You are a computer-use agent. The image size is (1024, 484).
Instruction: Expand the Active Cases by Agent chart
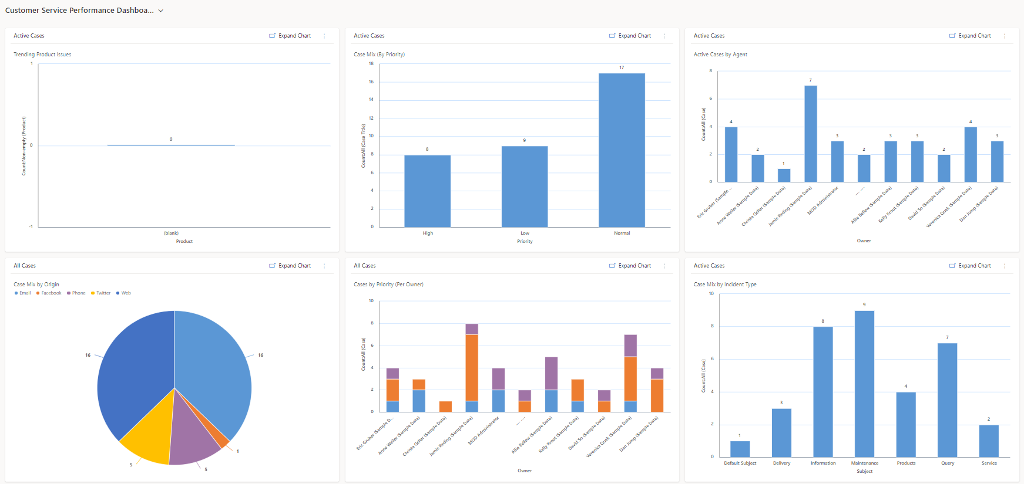pos(971,36)
